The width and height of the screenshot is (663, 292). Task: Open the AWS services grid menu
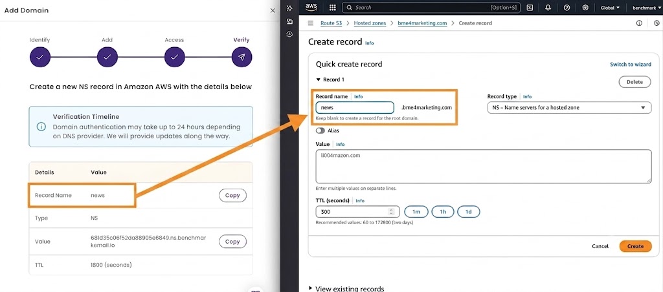click(x=332, y=8)
